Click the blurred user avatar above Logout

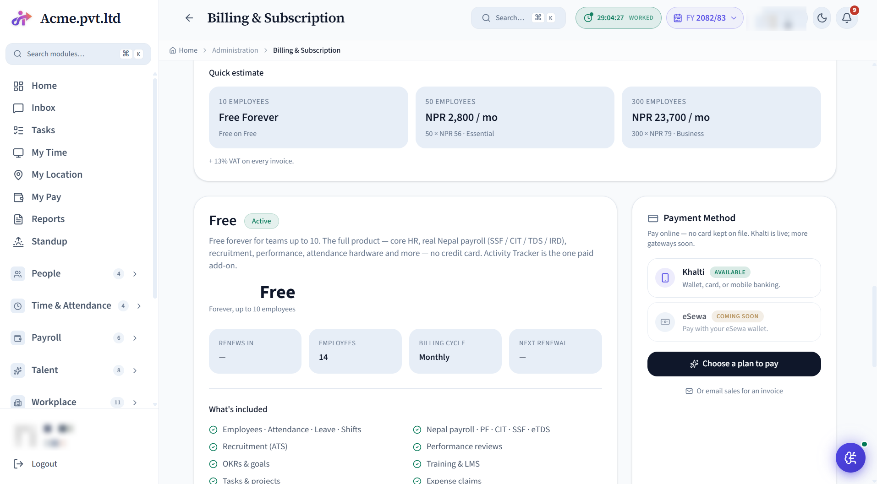click(x=26, y=435)
